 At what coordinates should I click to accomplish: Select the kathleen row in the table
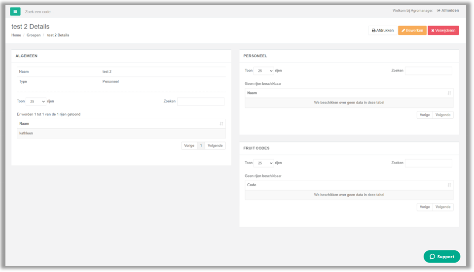(121, 134)
